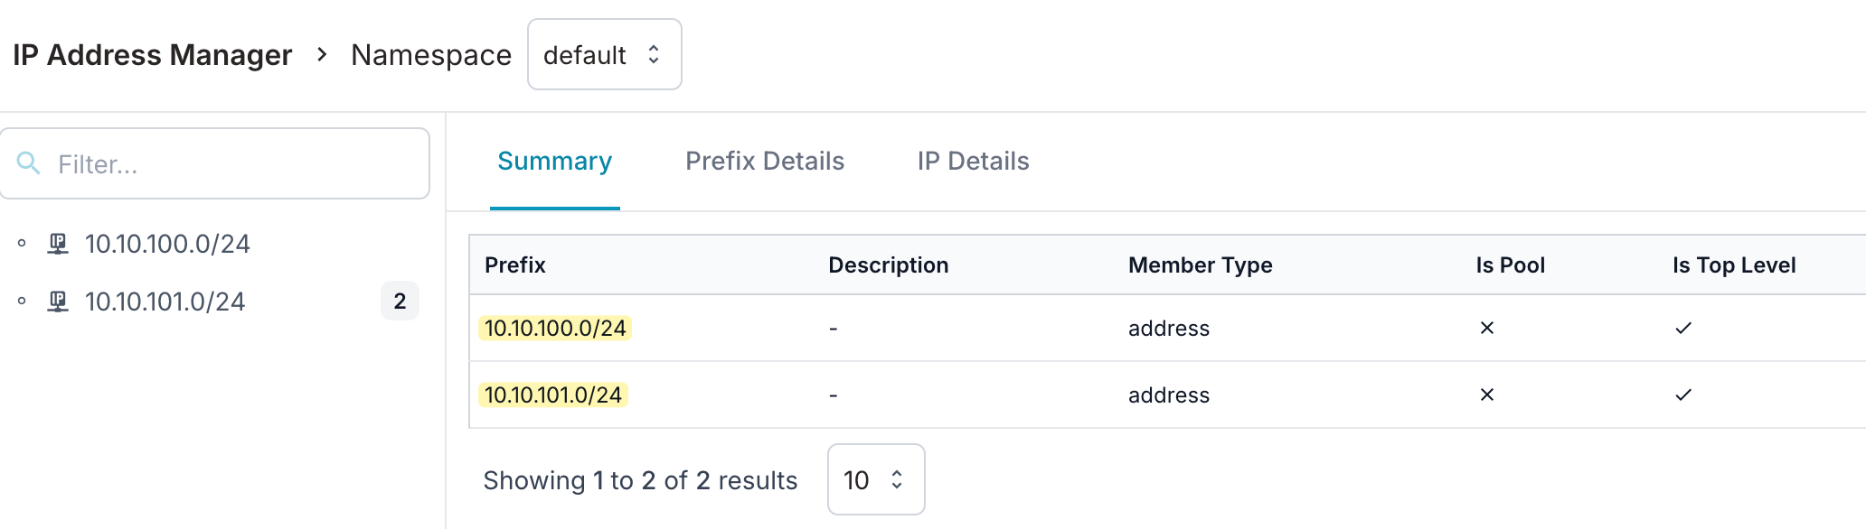Click the prefix icon beside 10.10.101.0/24

pyautogui.click(x=58, y=302)
